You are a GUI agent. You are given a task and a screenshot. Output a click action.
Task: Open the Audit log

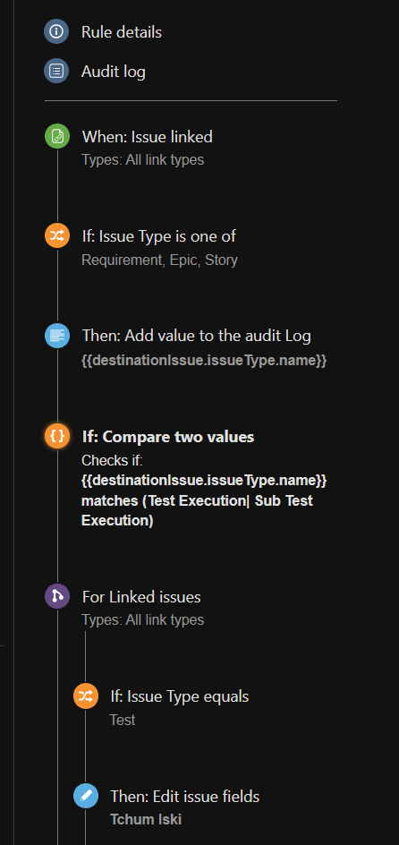(x=113, y=71)
